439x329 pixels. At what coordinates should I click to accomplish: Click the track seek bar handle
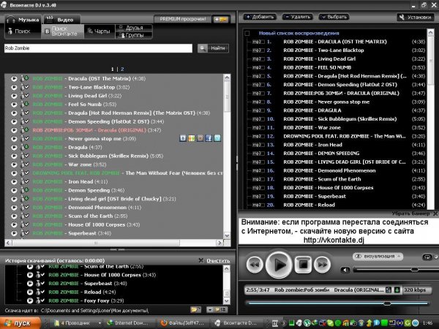point(387,303)
